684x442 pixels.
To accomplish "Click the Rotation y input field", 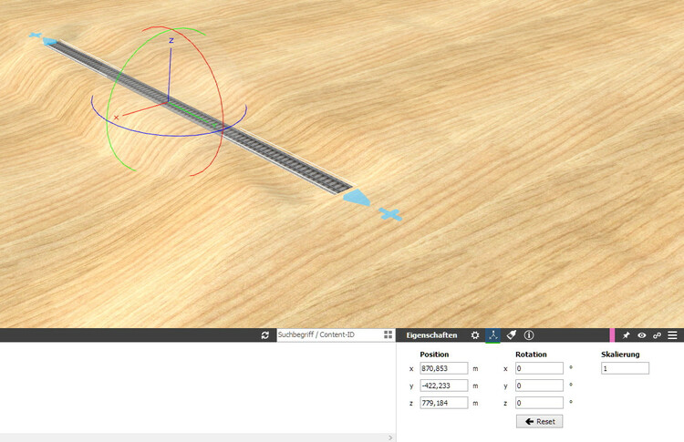I will point(539,385).
